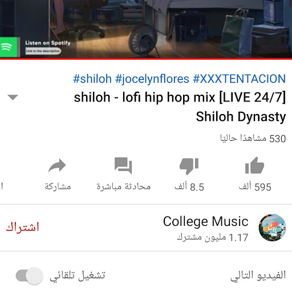Click the Listen on Spotify overlay text
This screenshot has width=292, height=292.
[x=48, y=43]
